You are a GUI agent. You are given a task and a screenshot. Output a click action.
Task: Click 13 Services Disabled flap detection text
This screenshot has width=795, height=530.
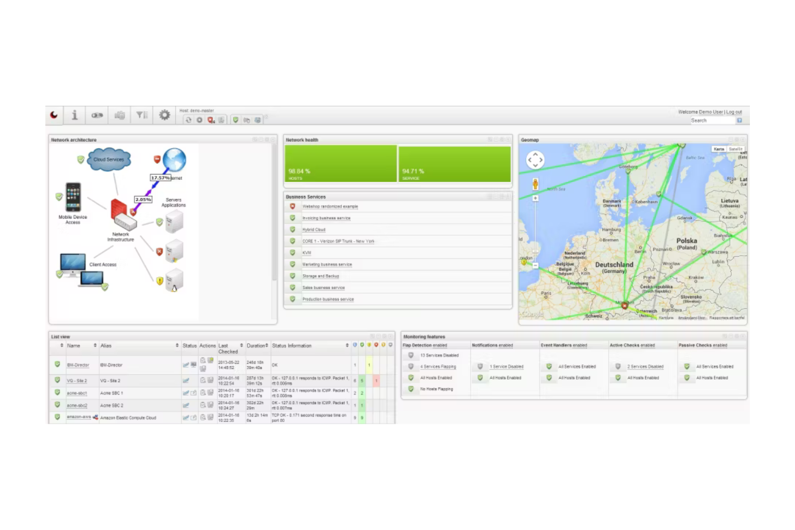click(x=439, y=355)
